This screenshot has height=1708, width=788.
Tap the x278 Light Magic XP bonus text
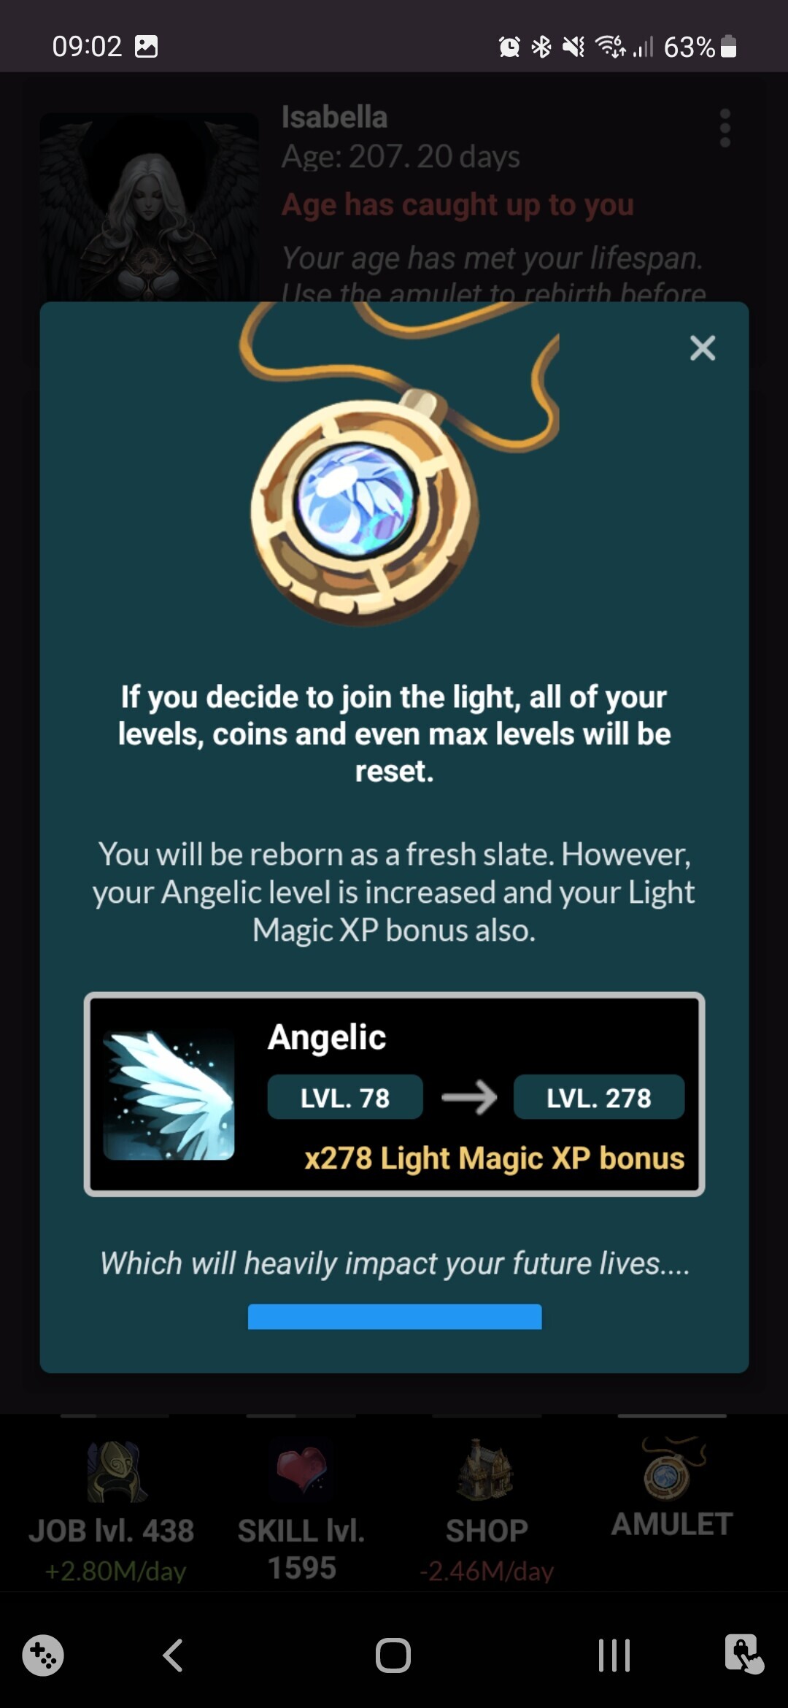tap(494, 1158)
